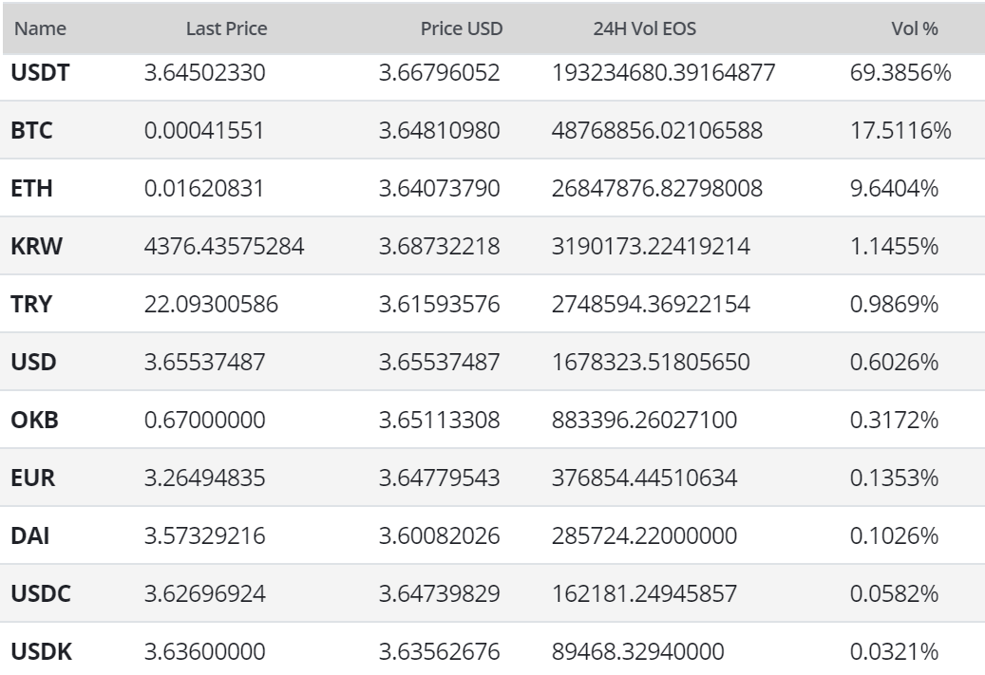Click TRY volume 2748594.36922154
The image size is (985, 675).
[651, 305]
